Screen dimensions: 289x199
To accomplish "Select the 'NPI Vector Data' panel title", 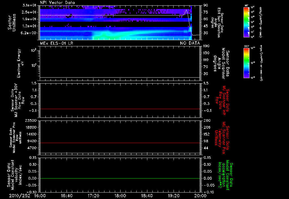I will point(57,3).
